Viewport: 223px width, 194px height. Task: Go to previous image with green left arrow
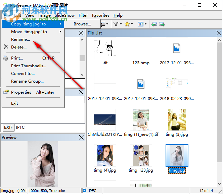154,24
